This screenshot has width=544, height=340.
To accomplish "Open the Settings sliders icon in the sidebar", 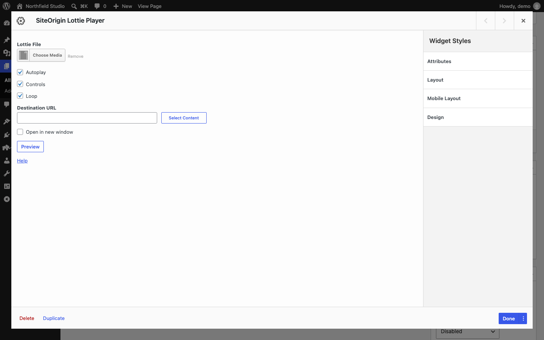I will [x=6, y=186].
